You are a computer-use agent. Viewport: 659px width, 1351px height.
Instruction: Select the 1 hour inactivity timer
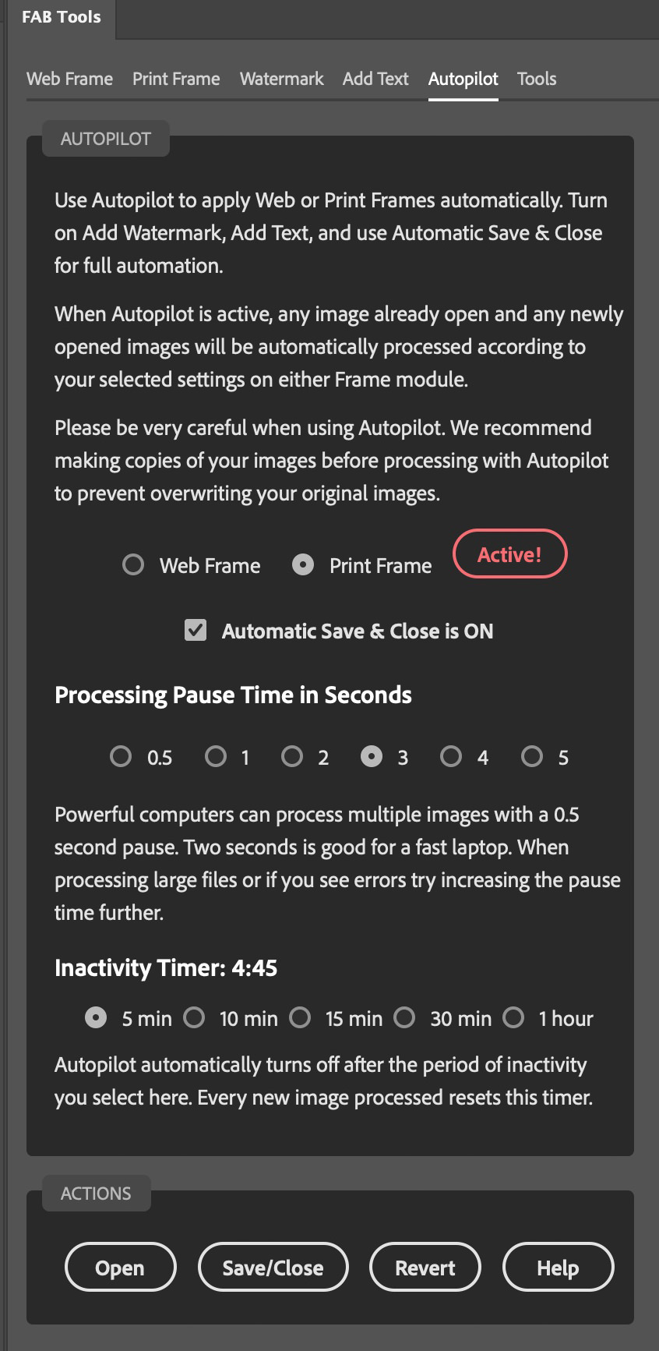[x=513, y=1017]
